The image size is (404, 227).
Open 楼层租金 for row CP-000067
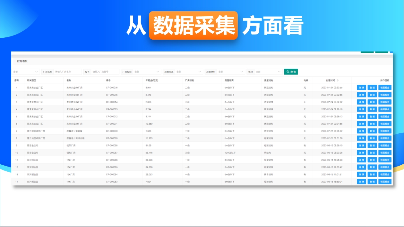pos(385,153)
